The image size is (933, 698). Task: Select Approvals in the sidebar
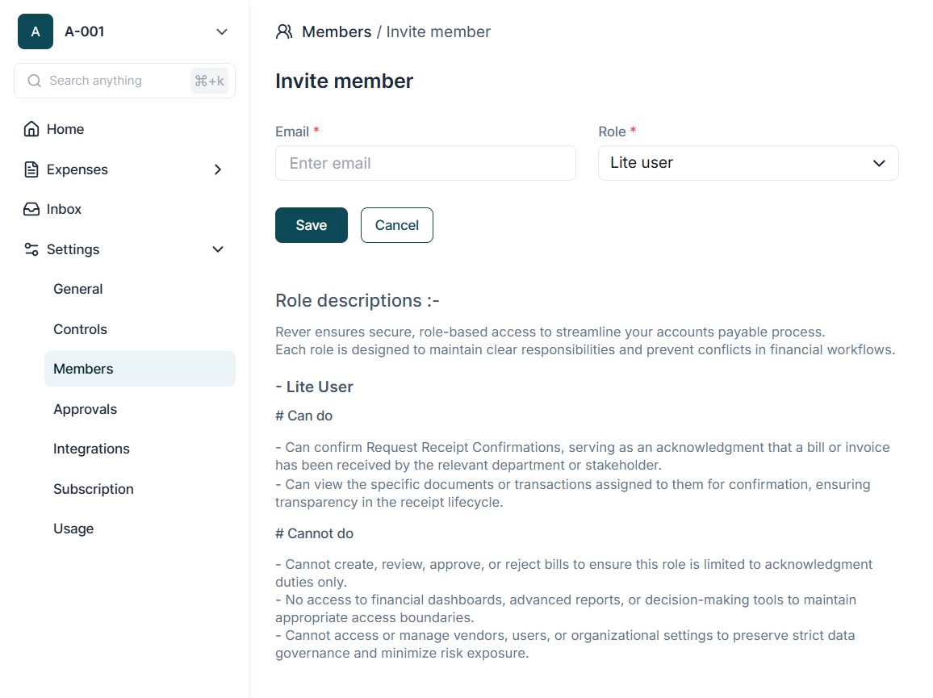point(85,409)
